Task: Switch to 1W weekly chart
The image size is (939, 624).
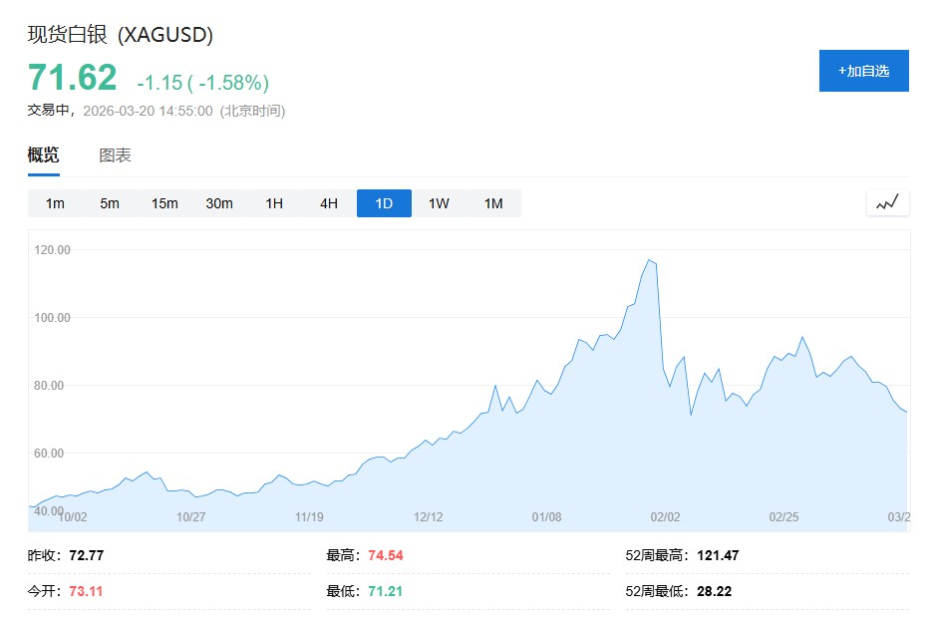Action: 439,203
